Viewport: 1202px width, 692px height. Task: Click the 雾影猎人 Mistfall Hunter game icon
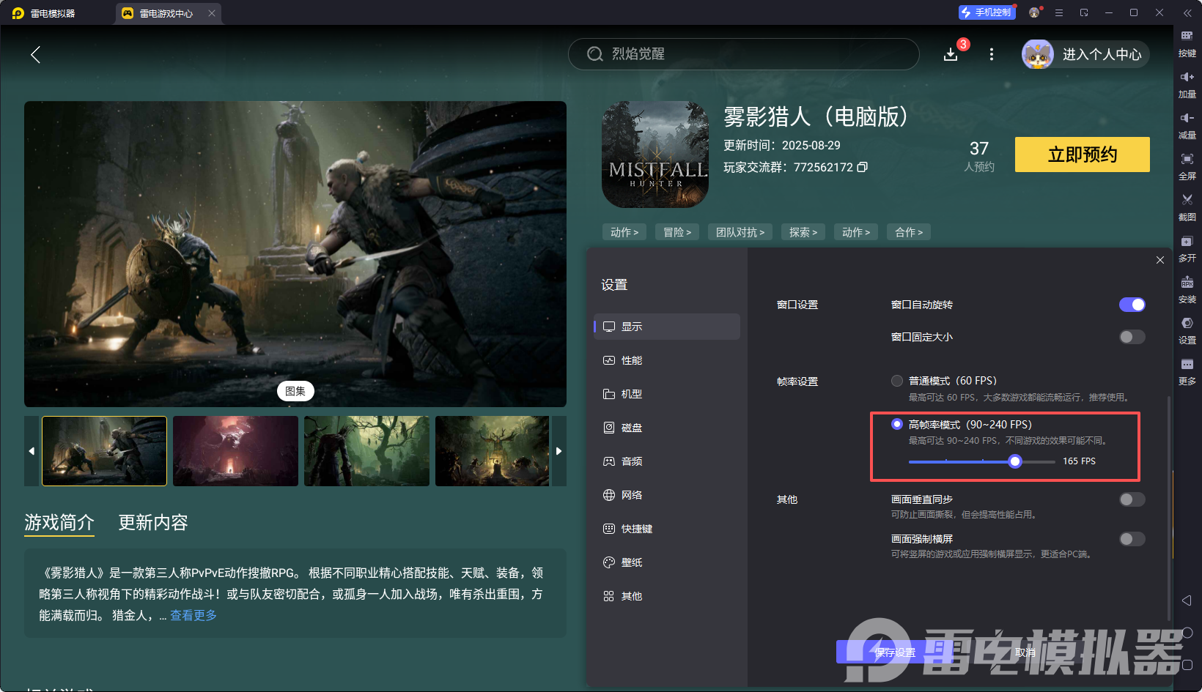click(655, 155)
